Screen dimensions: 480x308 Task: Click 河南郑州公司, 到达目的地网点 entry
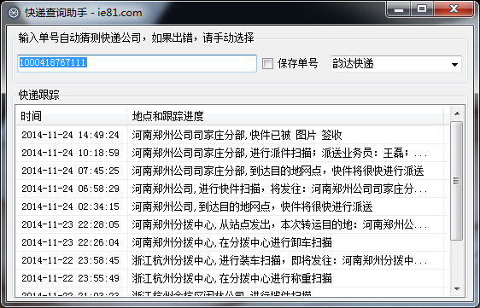(252, 206)
